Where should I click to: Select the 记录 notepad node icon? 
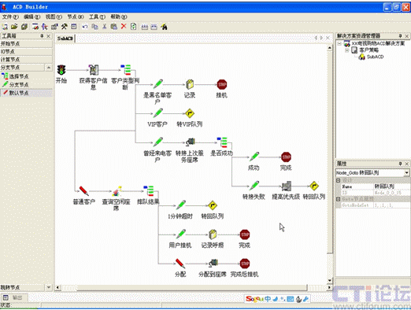(x=190, y=84)
